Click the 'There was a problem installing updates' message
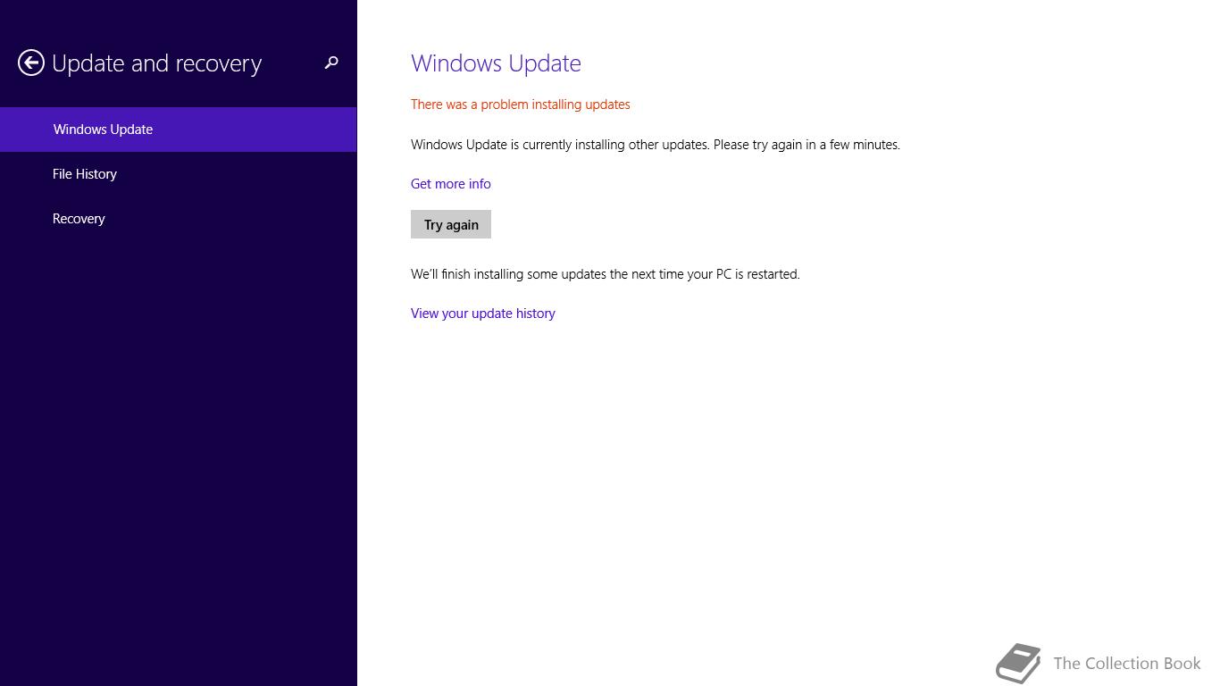The height and width of the screenshot is (686, 1220). [x=520, y=105]
